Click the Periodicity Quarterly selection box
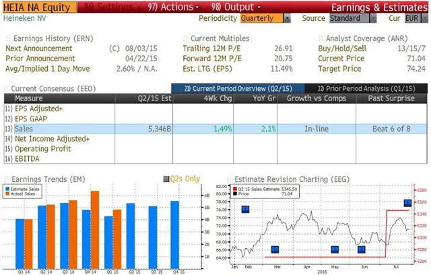This screenshot has width=431, height=275. (x=261, y=18)
